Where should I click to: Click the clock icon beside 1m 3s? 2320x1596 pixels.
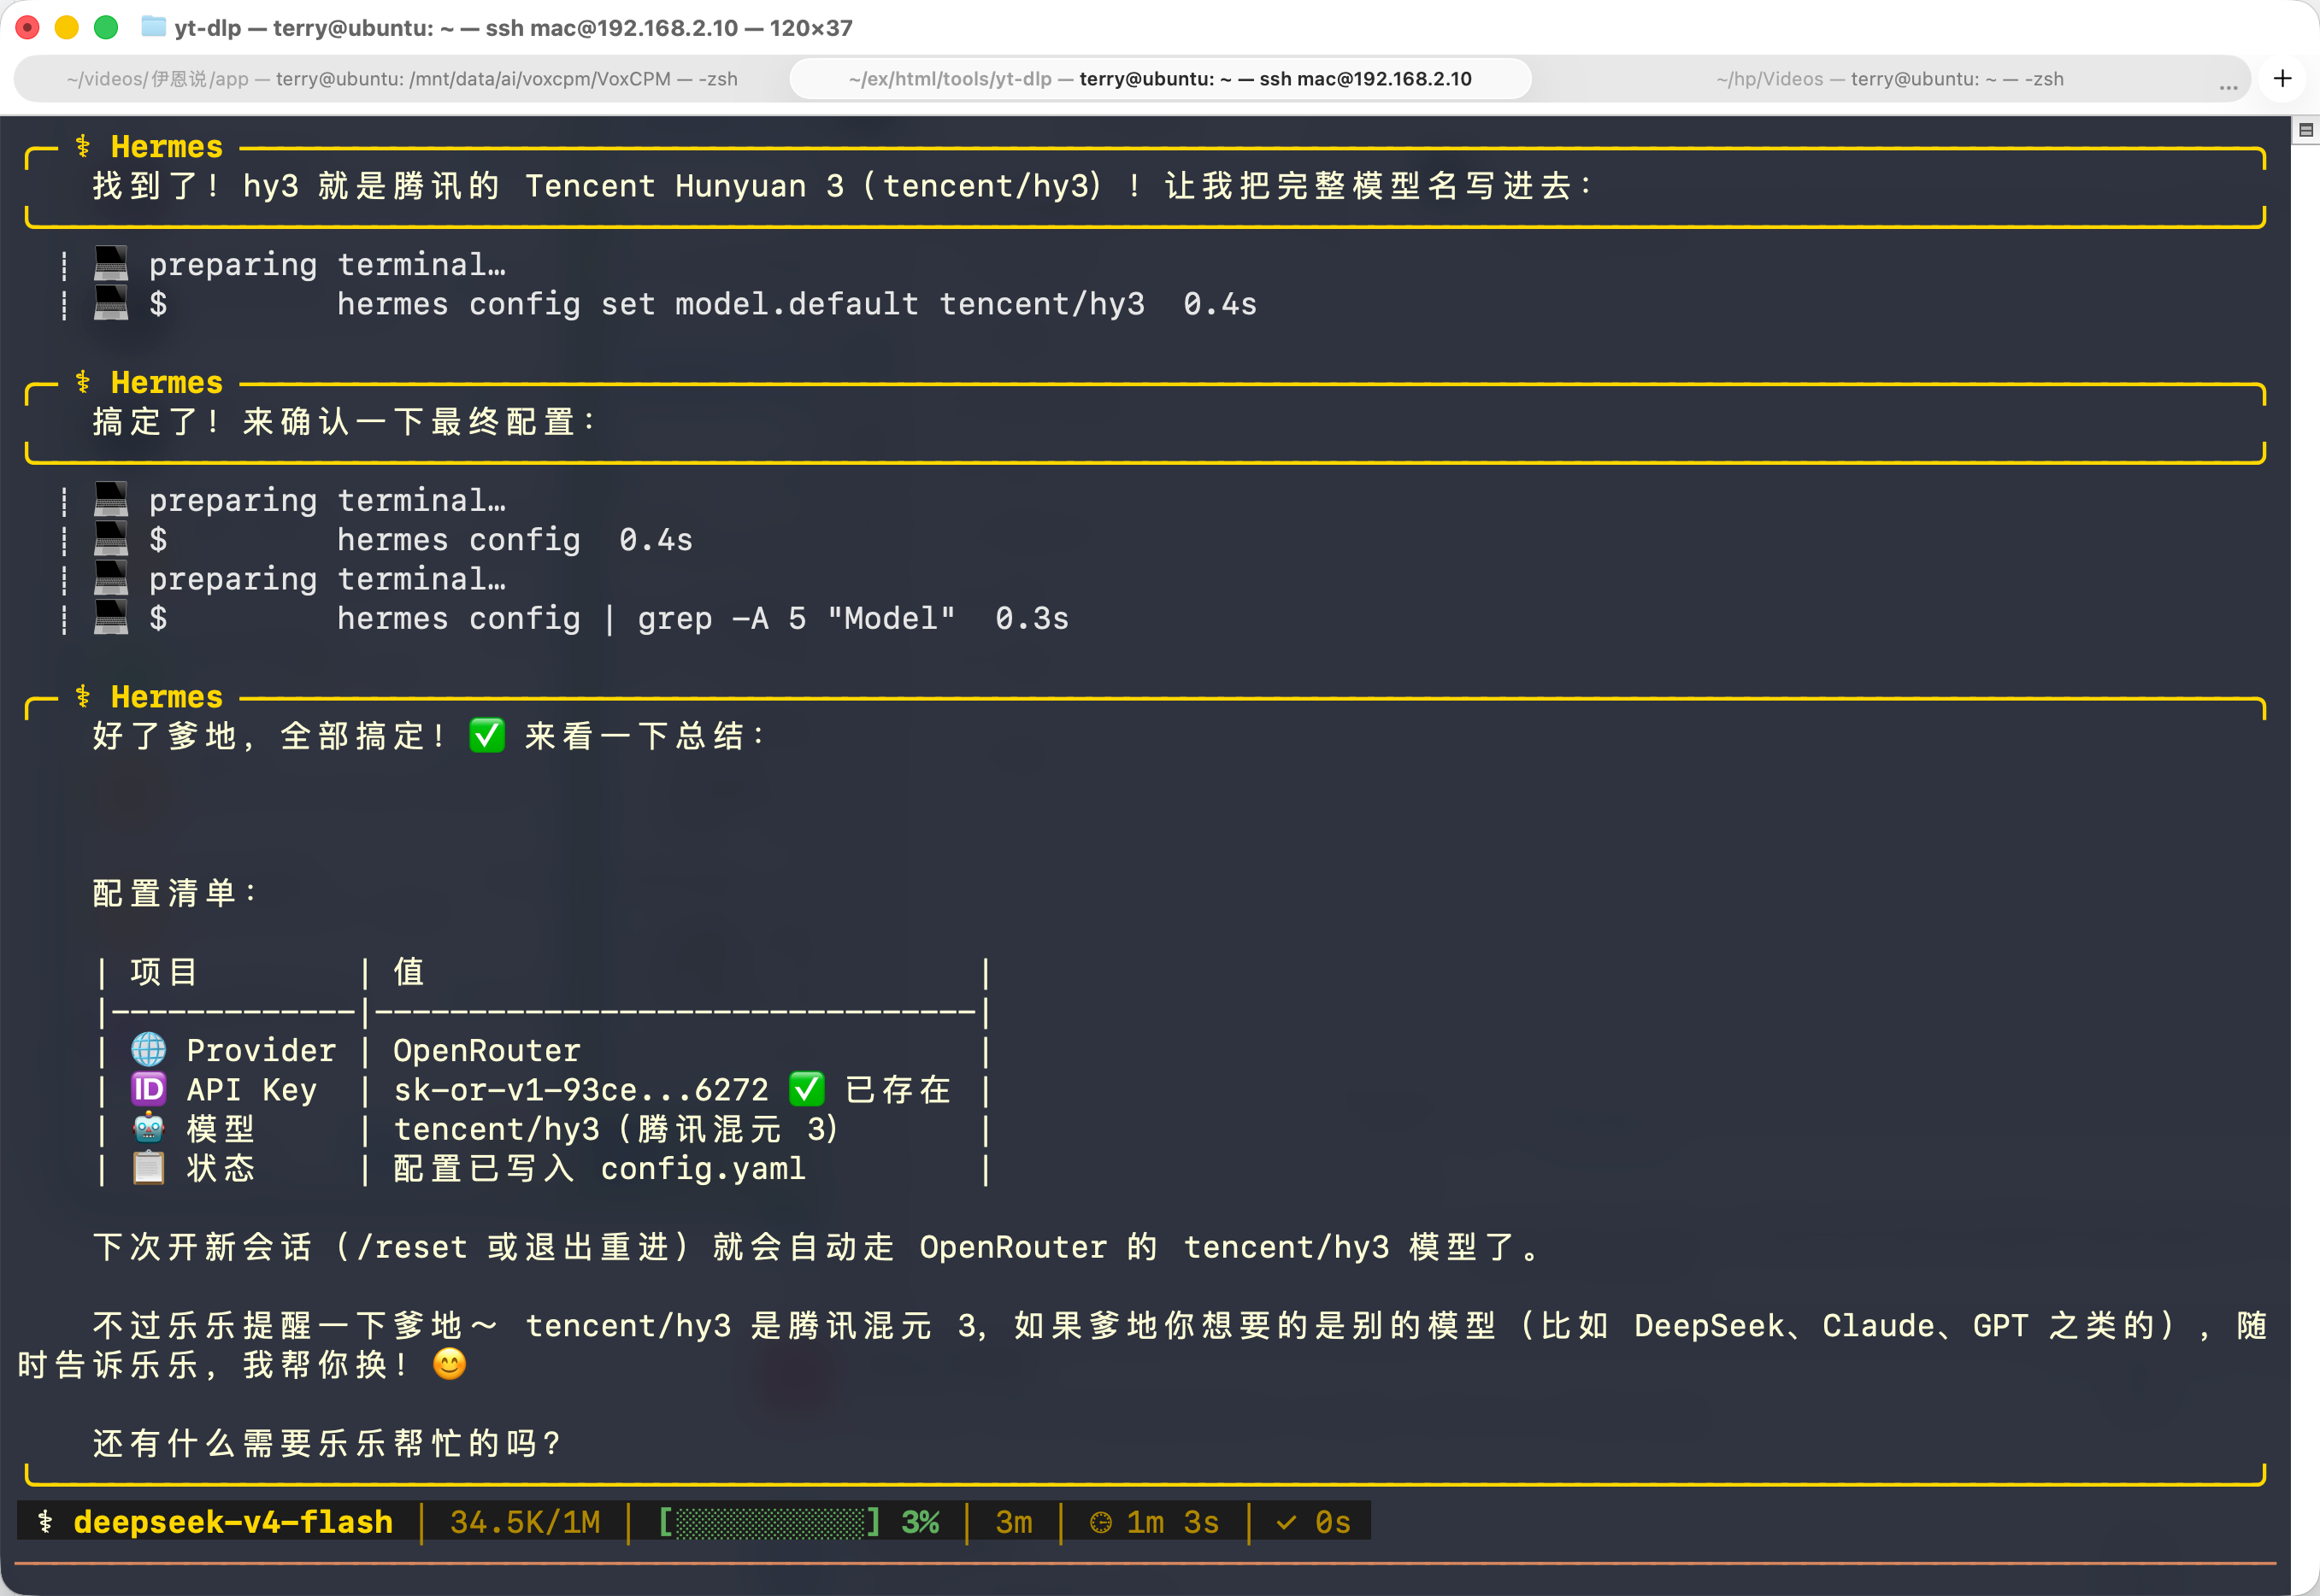pos(1100,1522)
